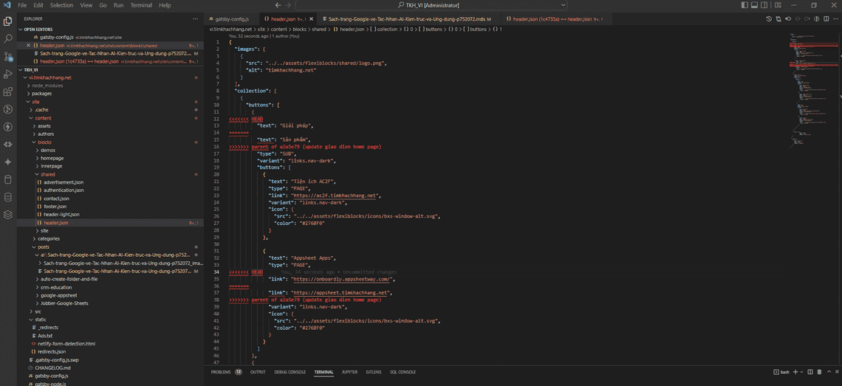Close the header.json editor tab
Viewport: 842px width, 386px height.
pyautogui.click(x=312, y=18)
